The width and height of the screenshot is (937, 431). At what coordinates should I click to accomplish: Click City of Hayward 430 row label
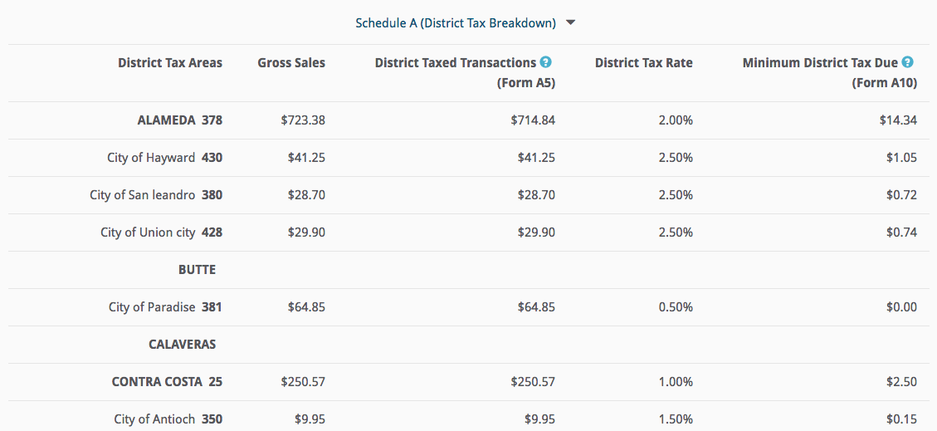point(165,158)
